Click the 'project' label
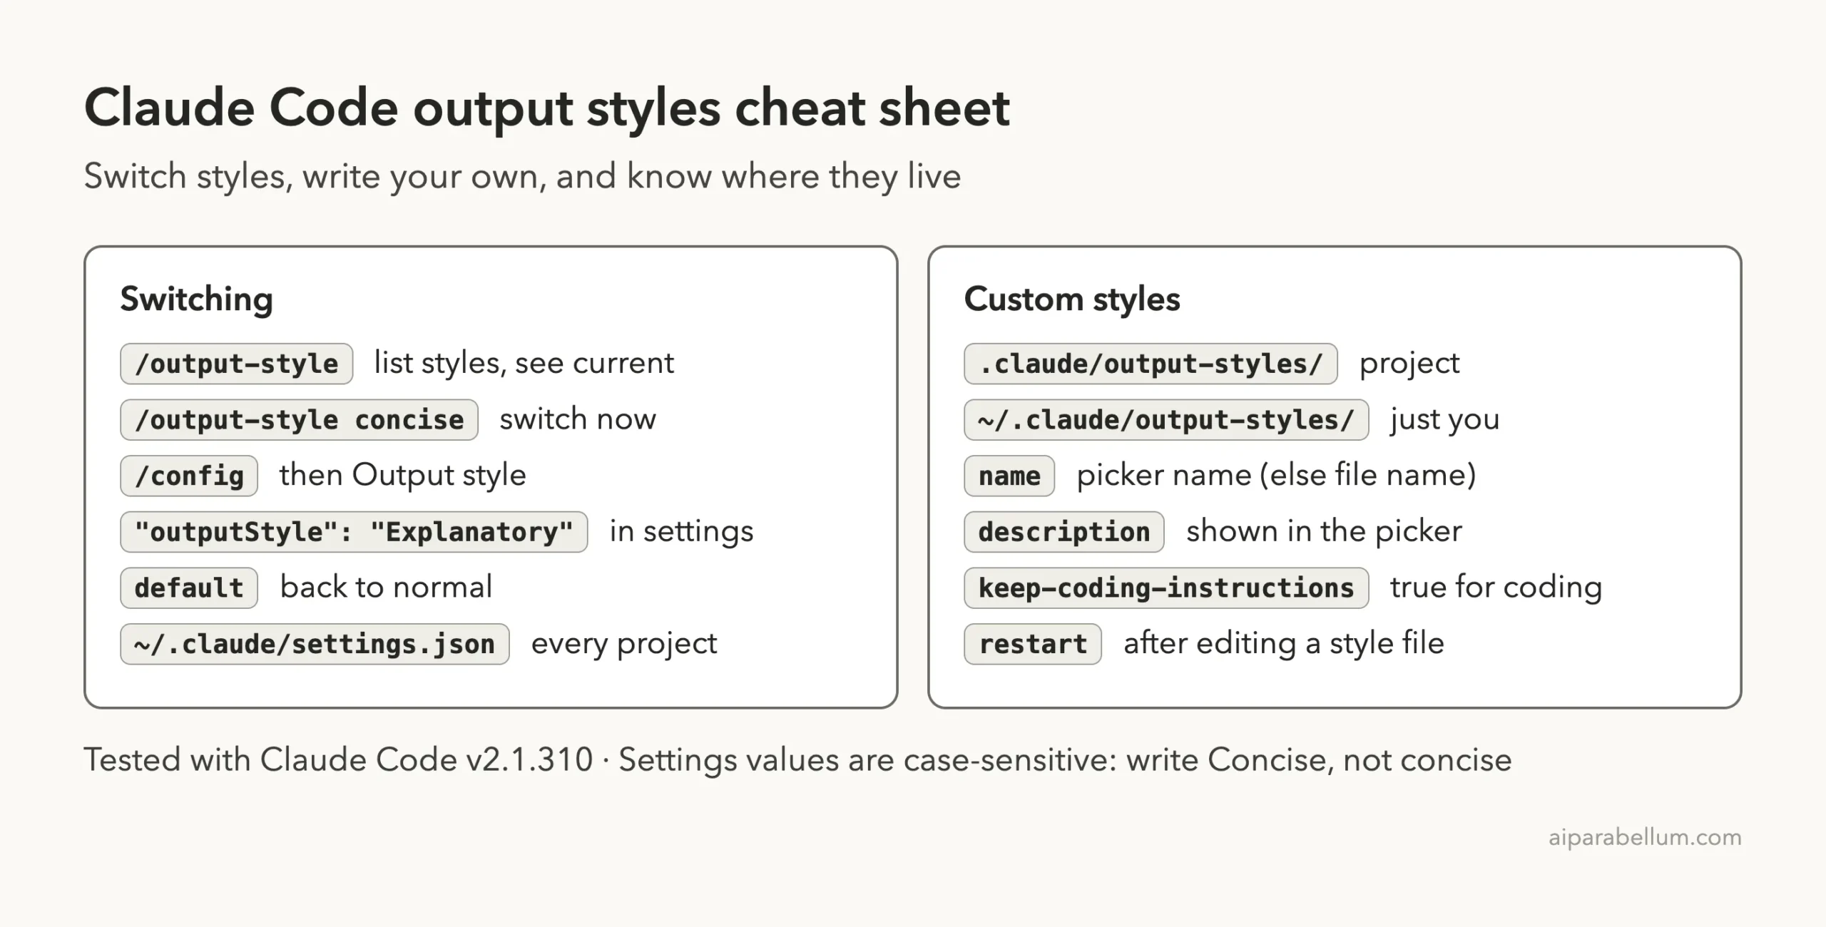 pyautogui.click(x=1409, y=365)
